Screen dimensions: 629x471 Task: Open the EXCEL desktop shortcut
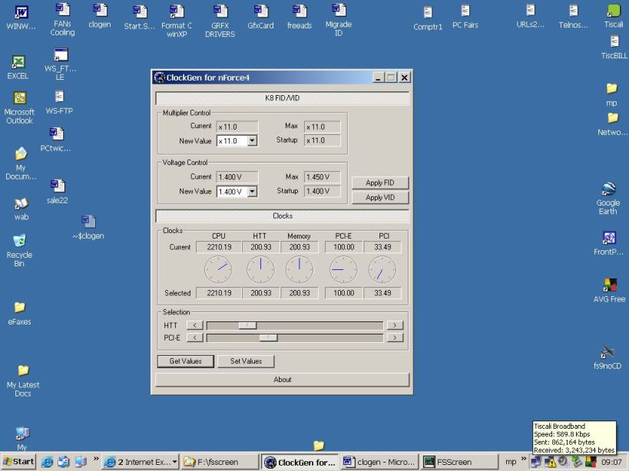point(18,63)
